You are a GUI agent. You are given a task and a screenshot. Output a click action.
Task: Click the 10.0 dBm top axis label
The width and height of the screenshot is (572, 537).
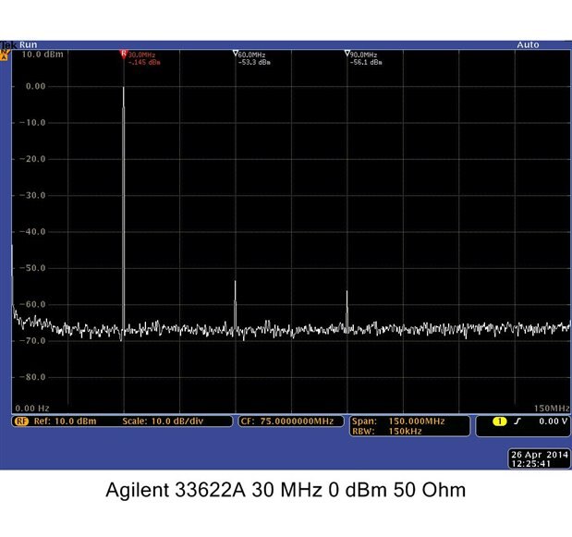point(43,55)
